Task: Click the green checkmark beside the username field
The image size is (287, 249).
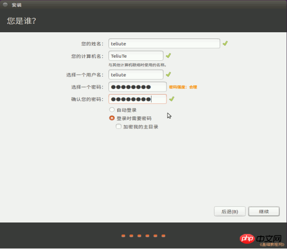Action: (x=168, y=74)
